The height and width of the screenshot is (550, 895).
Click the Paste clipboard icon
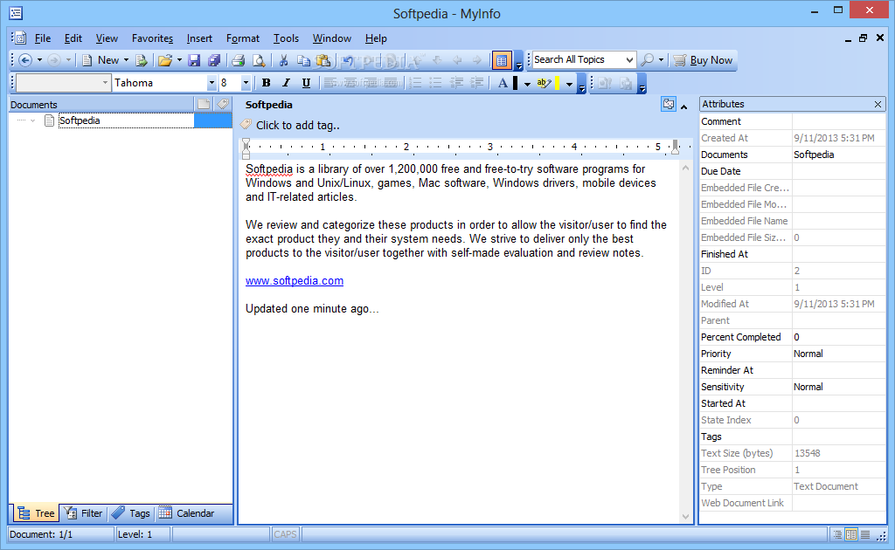coord(323,60)
